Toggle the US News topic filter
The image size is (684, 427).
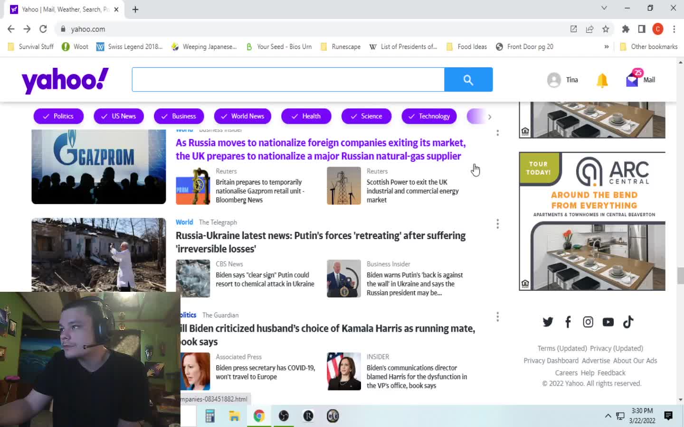119,116
